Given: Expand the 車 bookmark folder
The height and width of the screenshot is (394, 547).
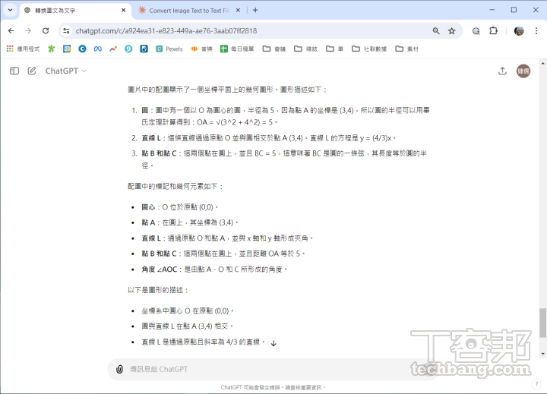Looking at the screenshot, I should pyautogui.click(x=334, y=49).
